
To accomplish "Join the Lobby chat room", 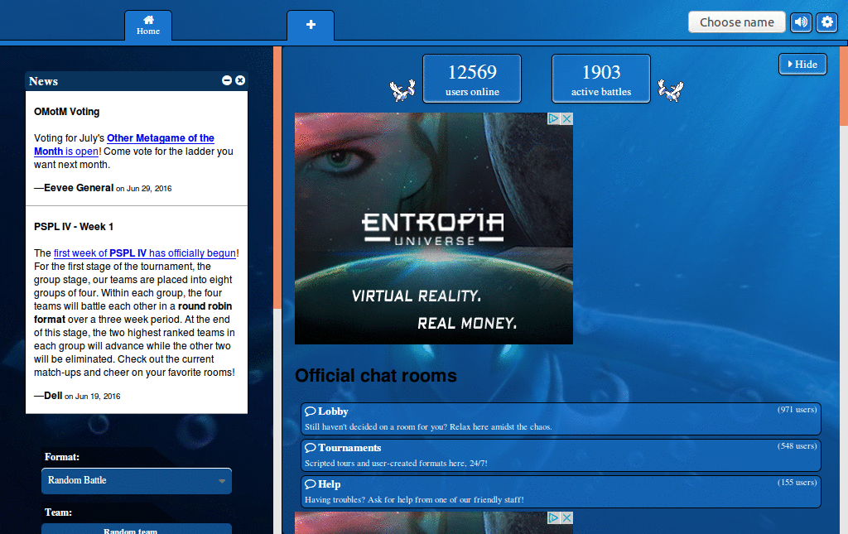I will (561, 419).
